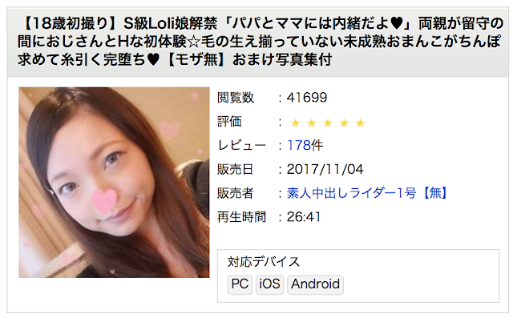The height and width of the screenshot is (318, 513).
Task: Click the 【無】 tag in seller name
Action: point(434,193)
